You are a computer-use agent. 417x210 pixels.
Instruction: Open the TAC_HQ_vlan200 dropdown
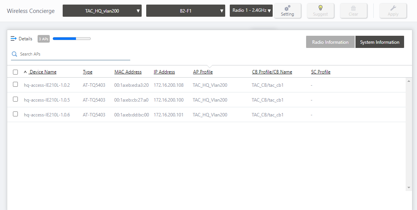click(102, 11)
